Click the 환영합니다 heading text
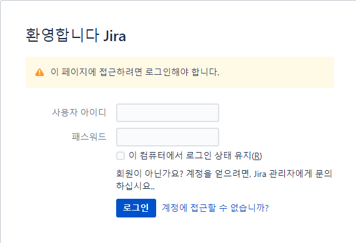The height and width of the screenshot is (243, 356). click(x=62, y=35)
